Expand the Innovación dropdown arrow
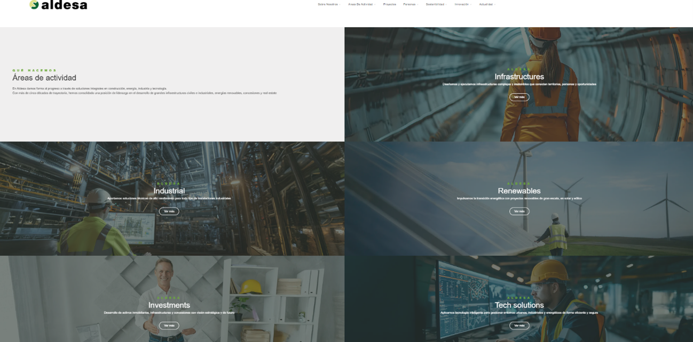693x342 pixels. 470,4
